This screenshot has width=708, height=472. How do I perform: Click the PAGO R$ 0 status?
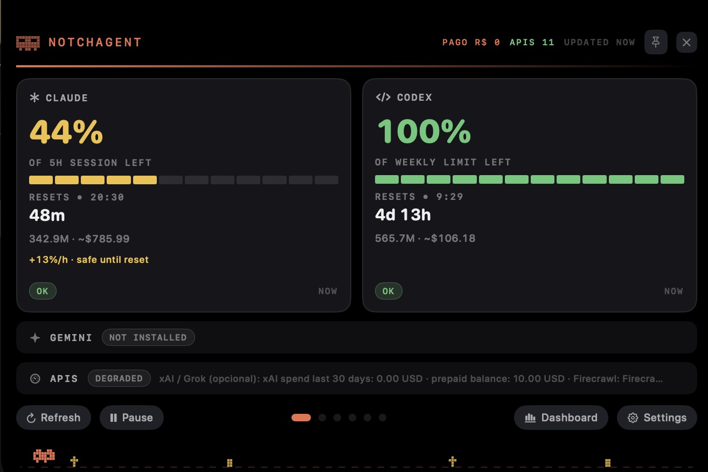point(471,42)
